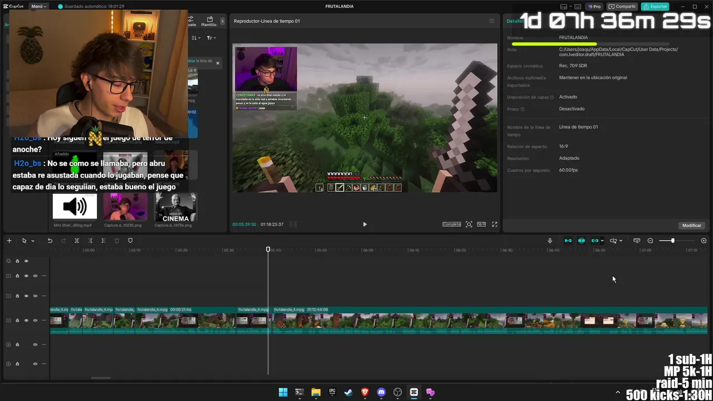
Task: Open Discord from the taskbar
Action: (x=381, y=392)
